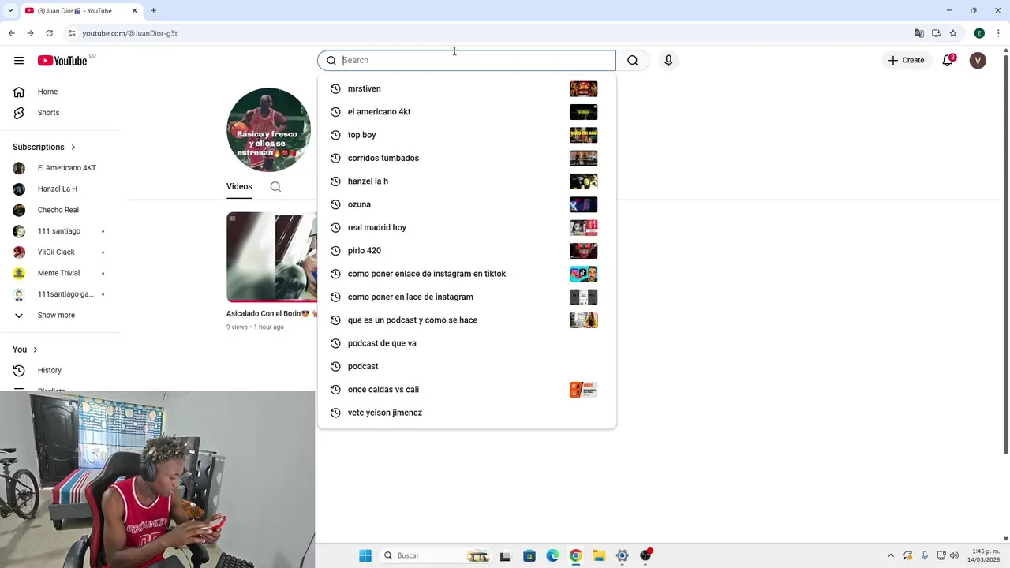Screen dimensions: 1010x568
Task: Choose the 'el americano 4kt' search suggestion
Action: tap(466, 112)
